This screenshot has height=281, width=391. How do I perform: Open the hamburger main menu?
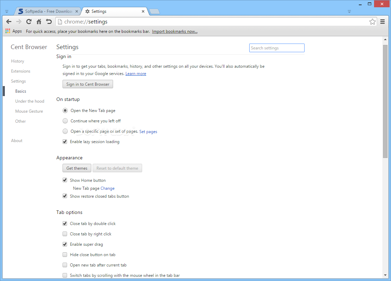(x=382, y=22)
